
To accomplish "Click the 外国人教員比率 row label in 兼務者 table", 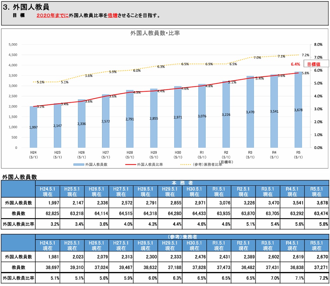I will coord(18,278).
